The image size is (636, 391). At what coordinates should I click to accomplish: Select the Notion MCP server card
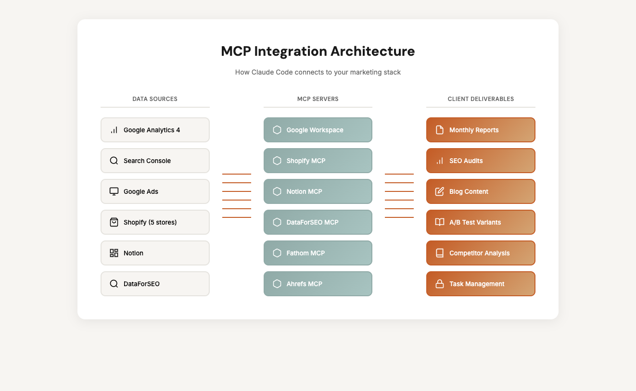click(318, 191)
